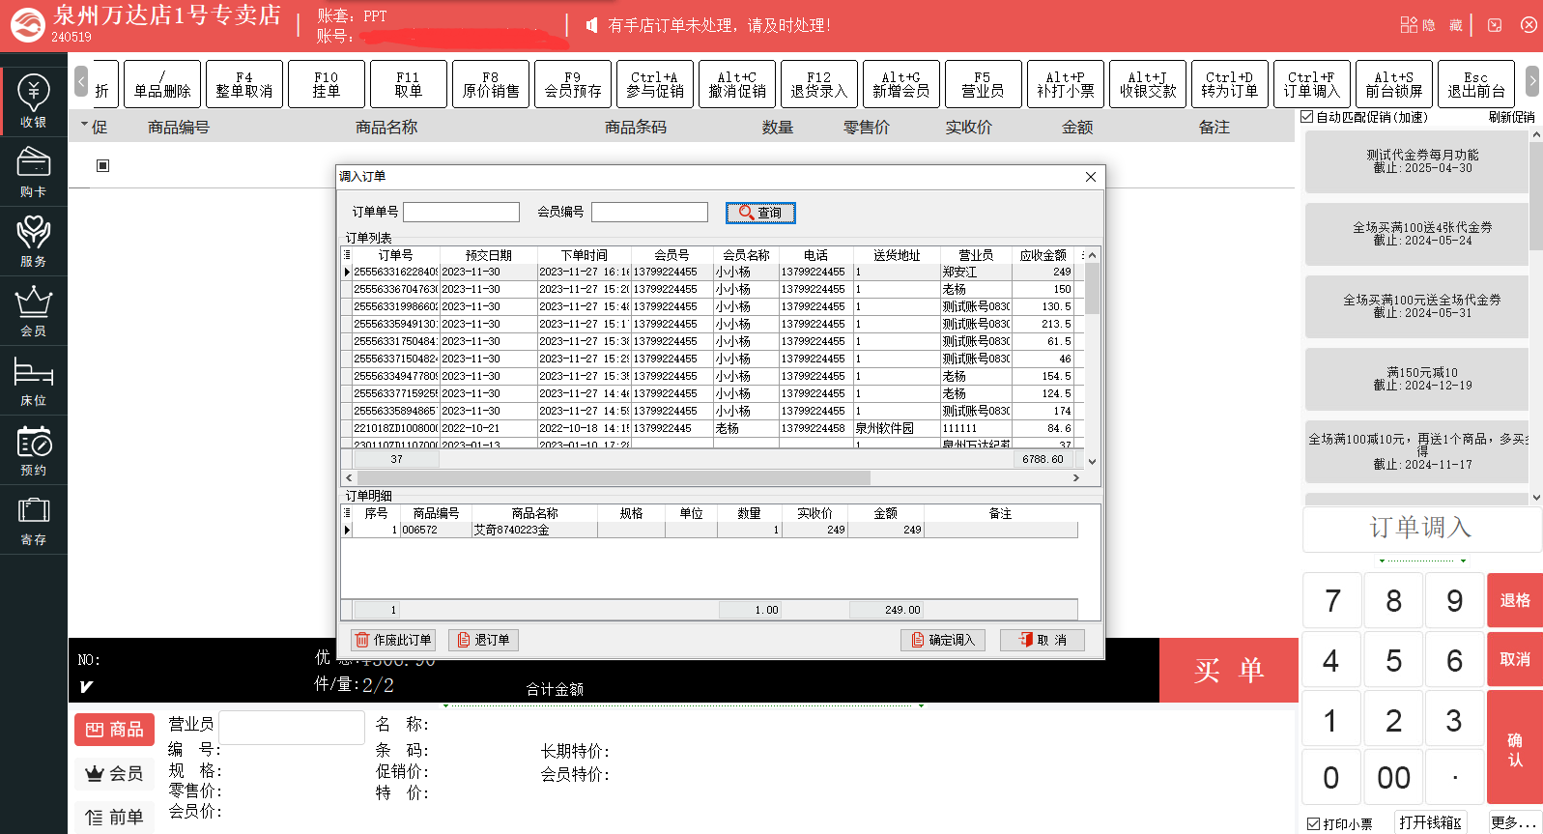Close the 调入订单 dialog
Viewport: 1543px width, 834px height.
(1091, 177)
